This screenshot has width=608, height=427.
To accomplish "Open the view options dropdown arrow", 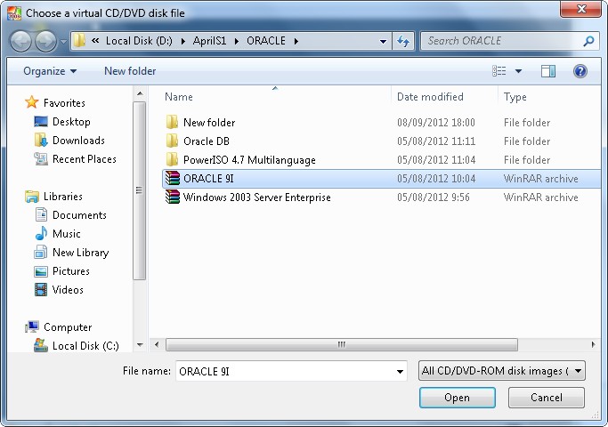I will (x=518, y=71).
